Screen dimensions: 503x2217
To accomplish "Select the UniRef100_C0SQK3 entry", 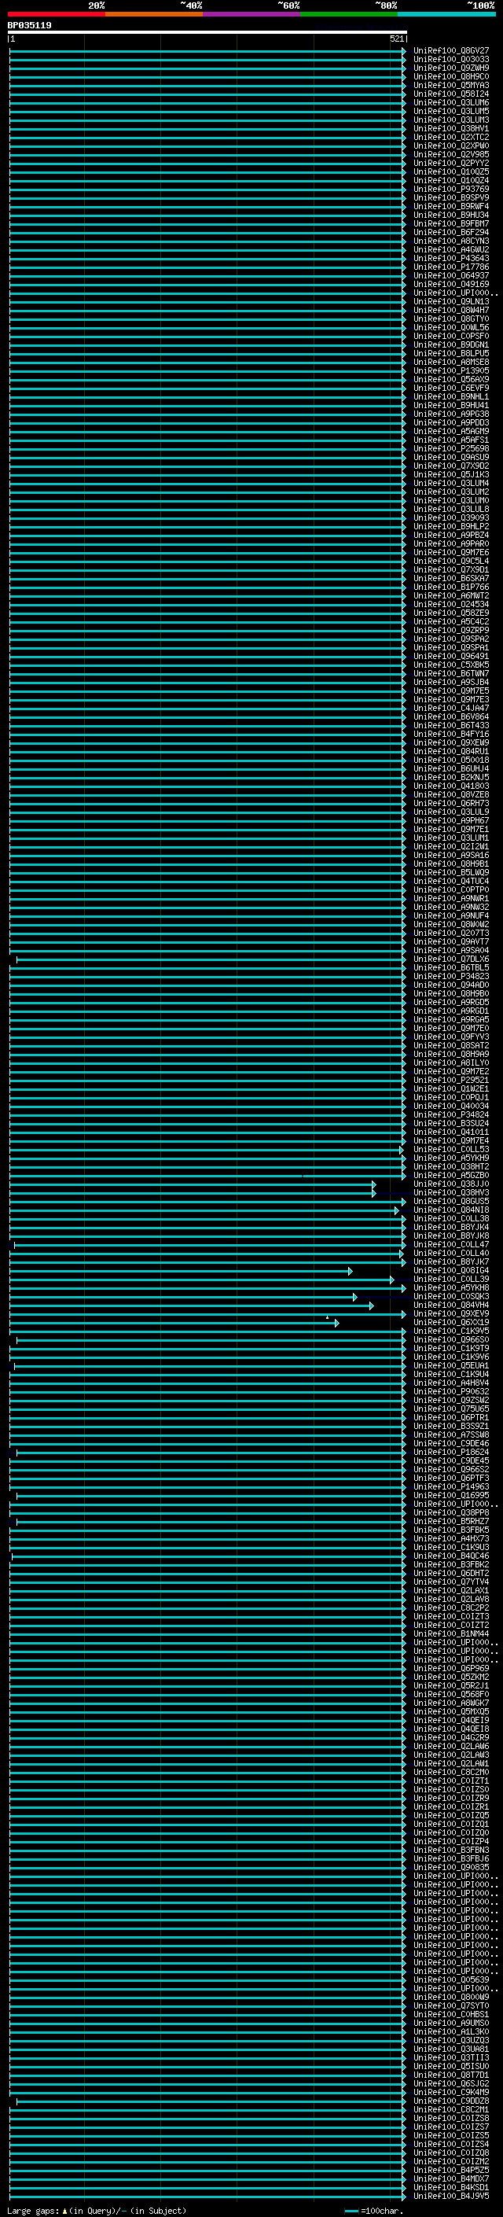I will click(x=450, y=1297).
